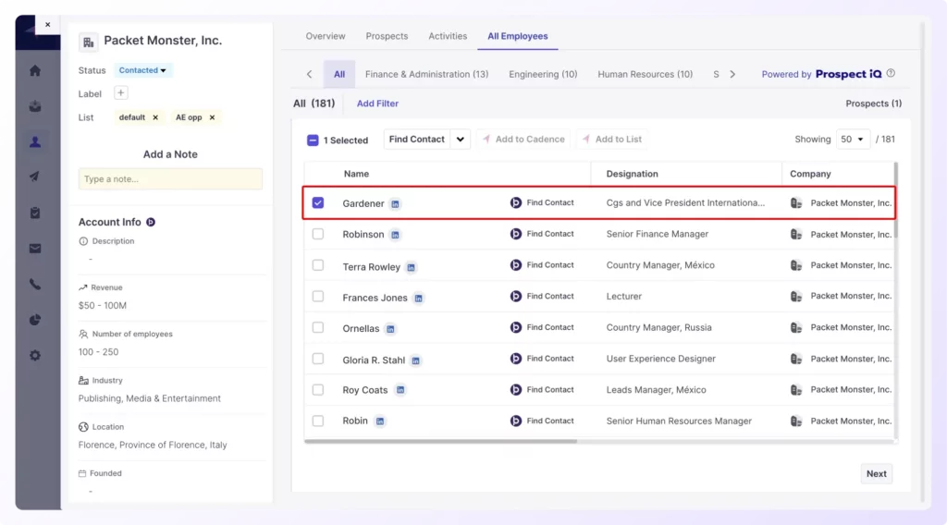Uncheck the Gardener row checkbox

[x=318, y=202]
